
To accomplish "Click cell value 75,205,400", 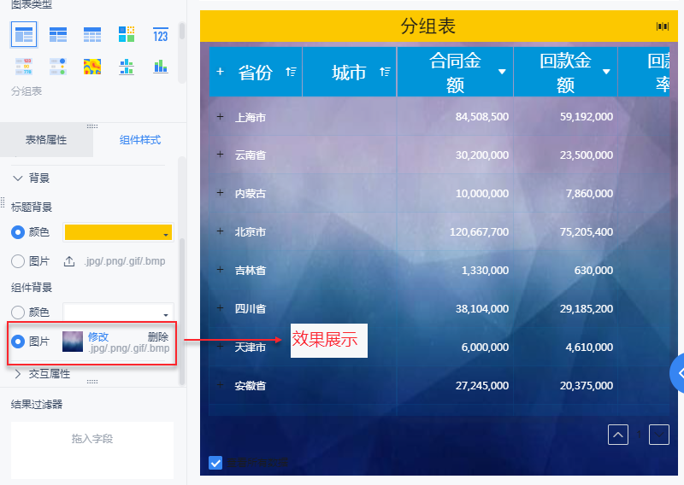I will (587, 231).
